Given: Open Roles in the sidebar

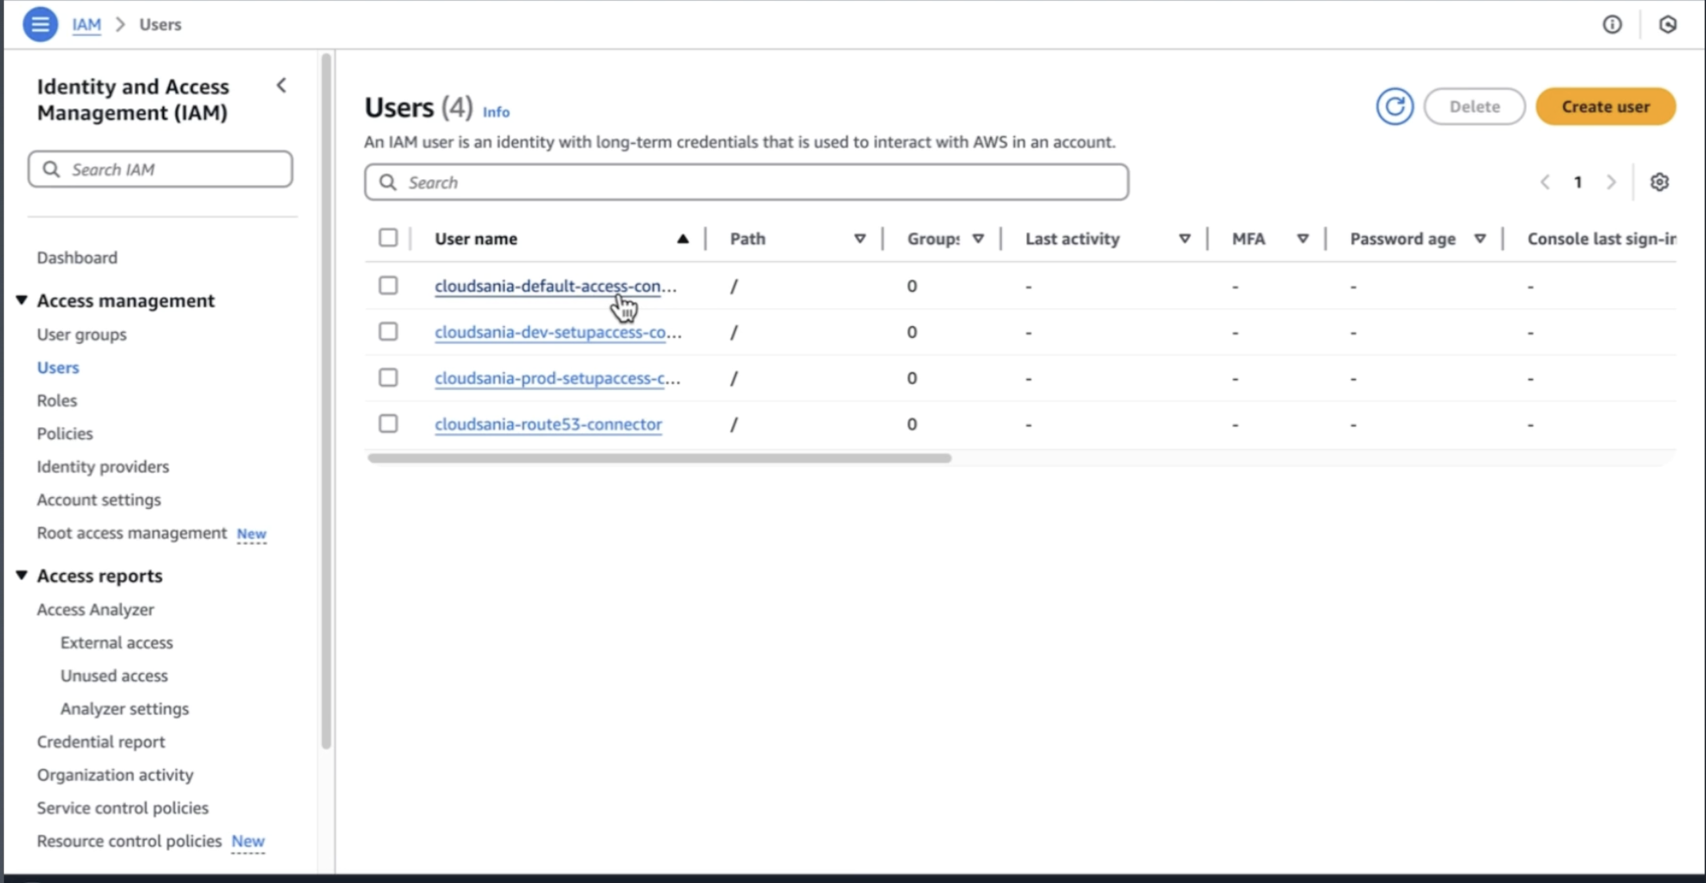Looking at the screenshot, I should (x=57, y=400).
